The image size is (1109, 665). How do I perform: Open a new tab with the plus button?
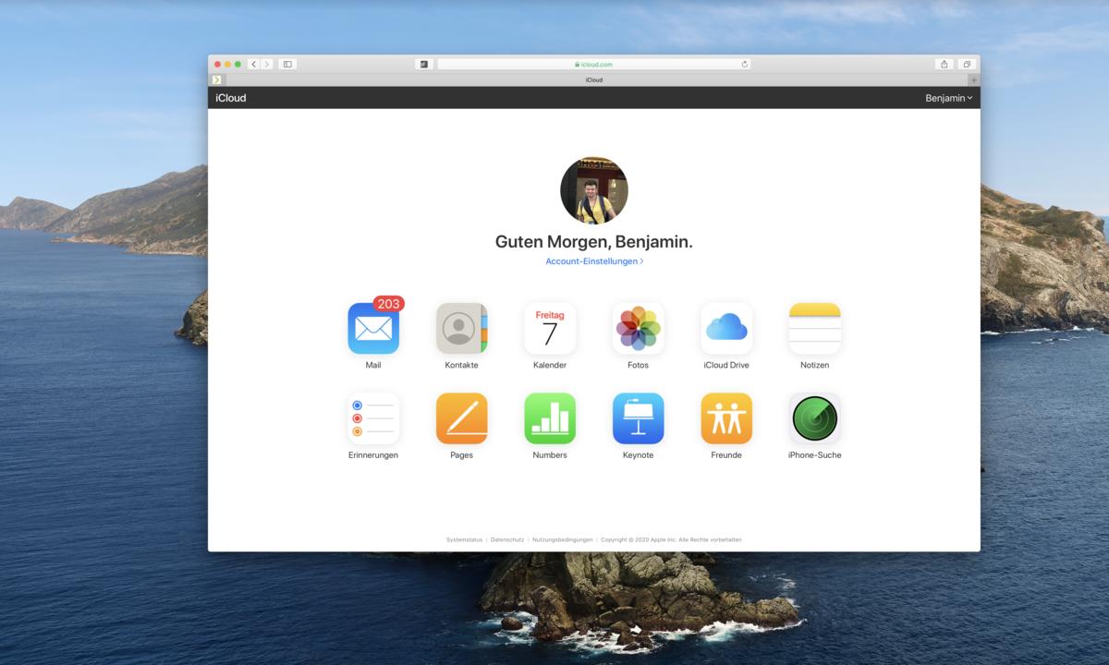[x=973, y=79]
